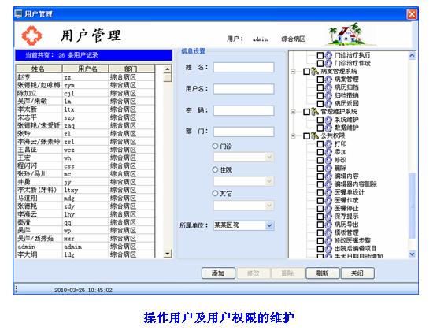Click the user list scroll down arrow

click(x=168, y=254)
